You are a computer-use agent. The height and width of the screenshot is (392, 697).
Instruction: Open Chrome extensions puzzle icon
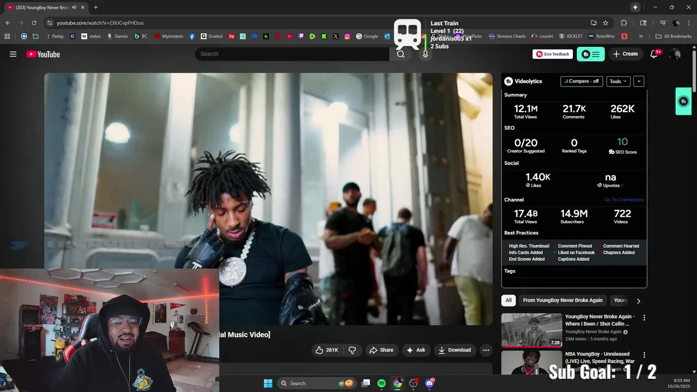click(x=624, y=23)
